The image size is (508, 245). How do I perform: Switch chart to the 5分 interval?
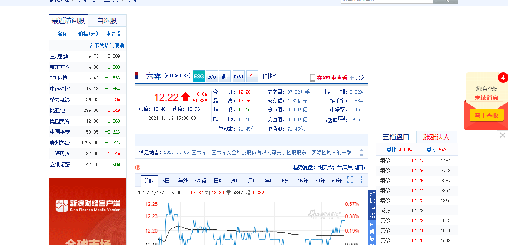285,181
